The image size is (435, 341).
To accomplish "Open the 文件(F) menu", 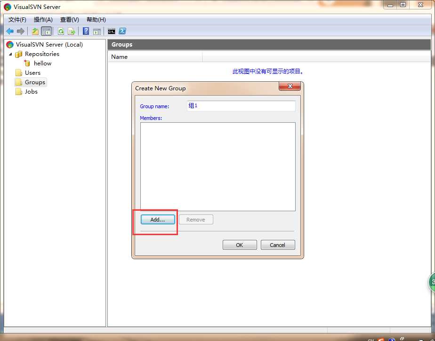I will pyautogui.click(x=17, y=20).
